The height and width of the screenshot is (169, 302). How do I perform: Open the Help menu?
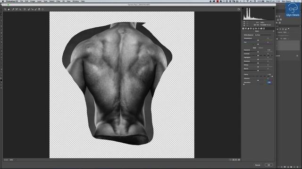click(83, 1)
